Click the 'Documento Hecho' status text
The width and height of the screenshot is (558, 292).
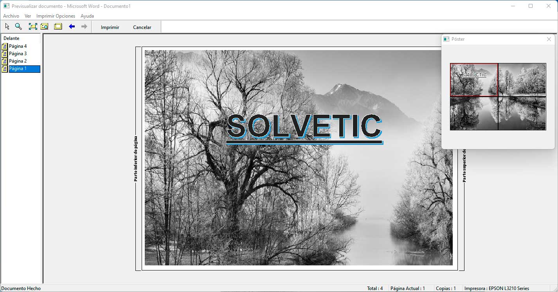point(21,288)
